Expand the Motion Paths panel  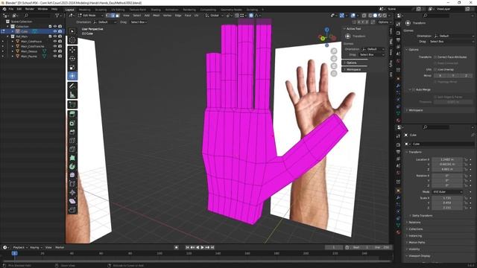tap(417, 243)
